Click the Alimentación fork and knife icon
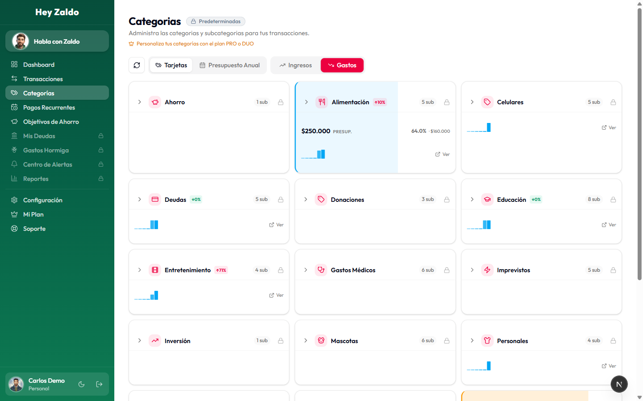Image resolution: width=643 pixels, height=401 pixels. coord(321,102)
